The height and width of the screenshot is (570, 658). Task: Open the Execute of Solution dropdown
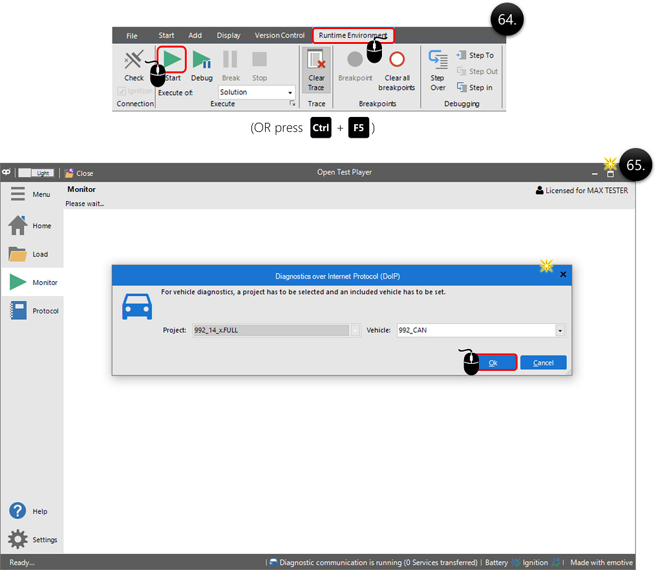[x=290, y=93]
